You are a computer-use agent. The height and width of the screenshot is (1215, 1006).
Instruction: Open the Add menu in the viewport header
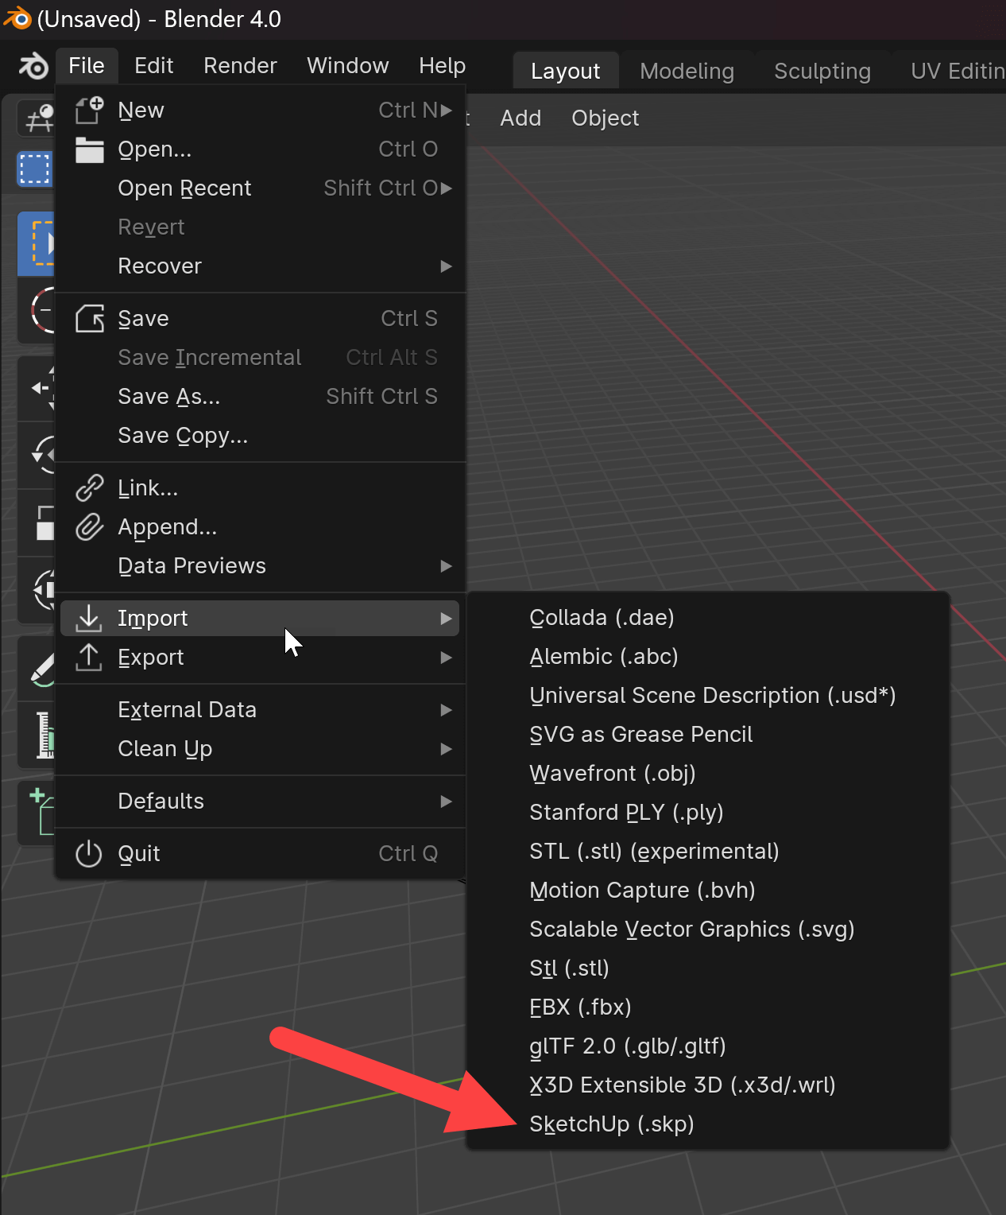[x=520, y=118]
